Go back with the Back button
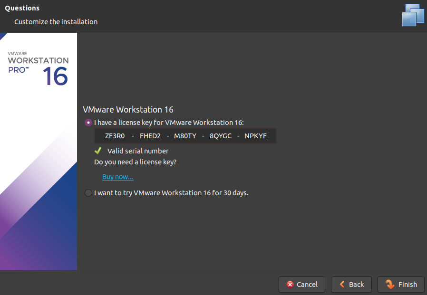 click(351, 285)
